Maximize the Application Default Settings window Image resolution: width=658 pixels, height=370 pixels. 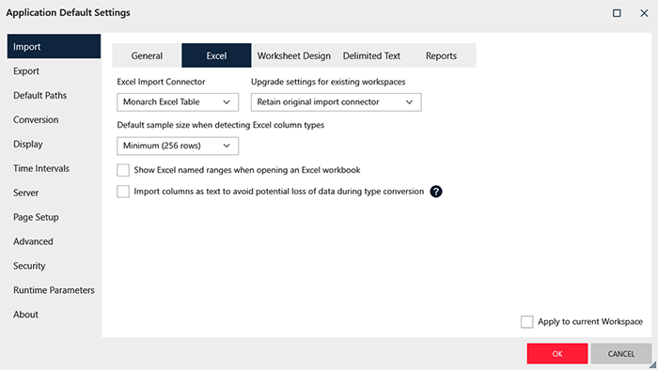(617, 13)
